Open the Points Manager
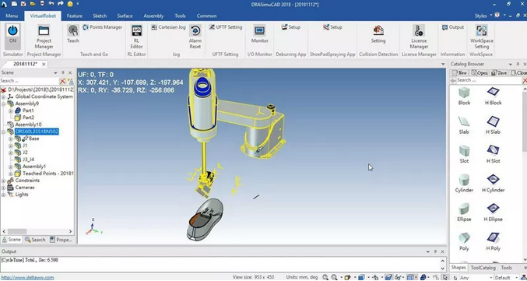This screenshot has height=281, width=527. [103, 27]
